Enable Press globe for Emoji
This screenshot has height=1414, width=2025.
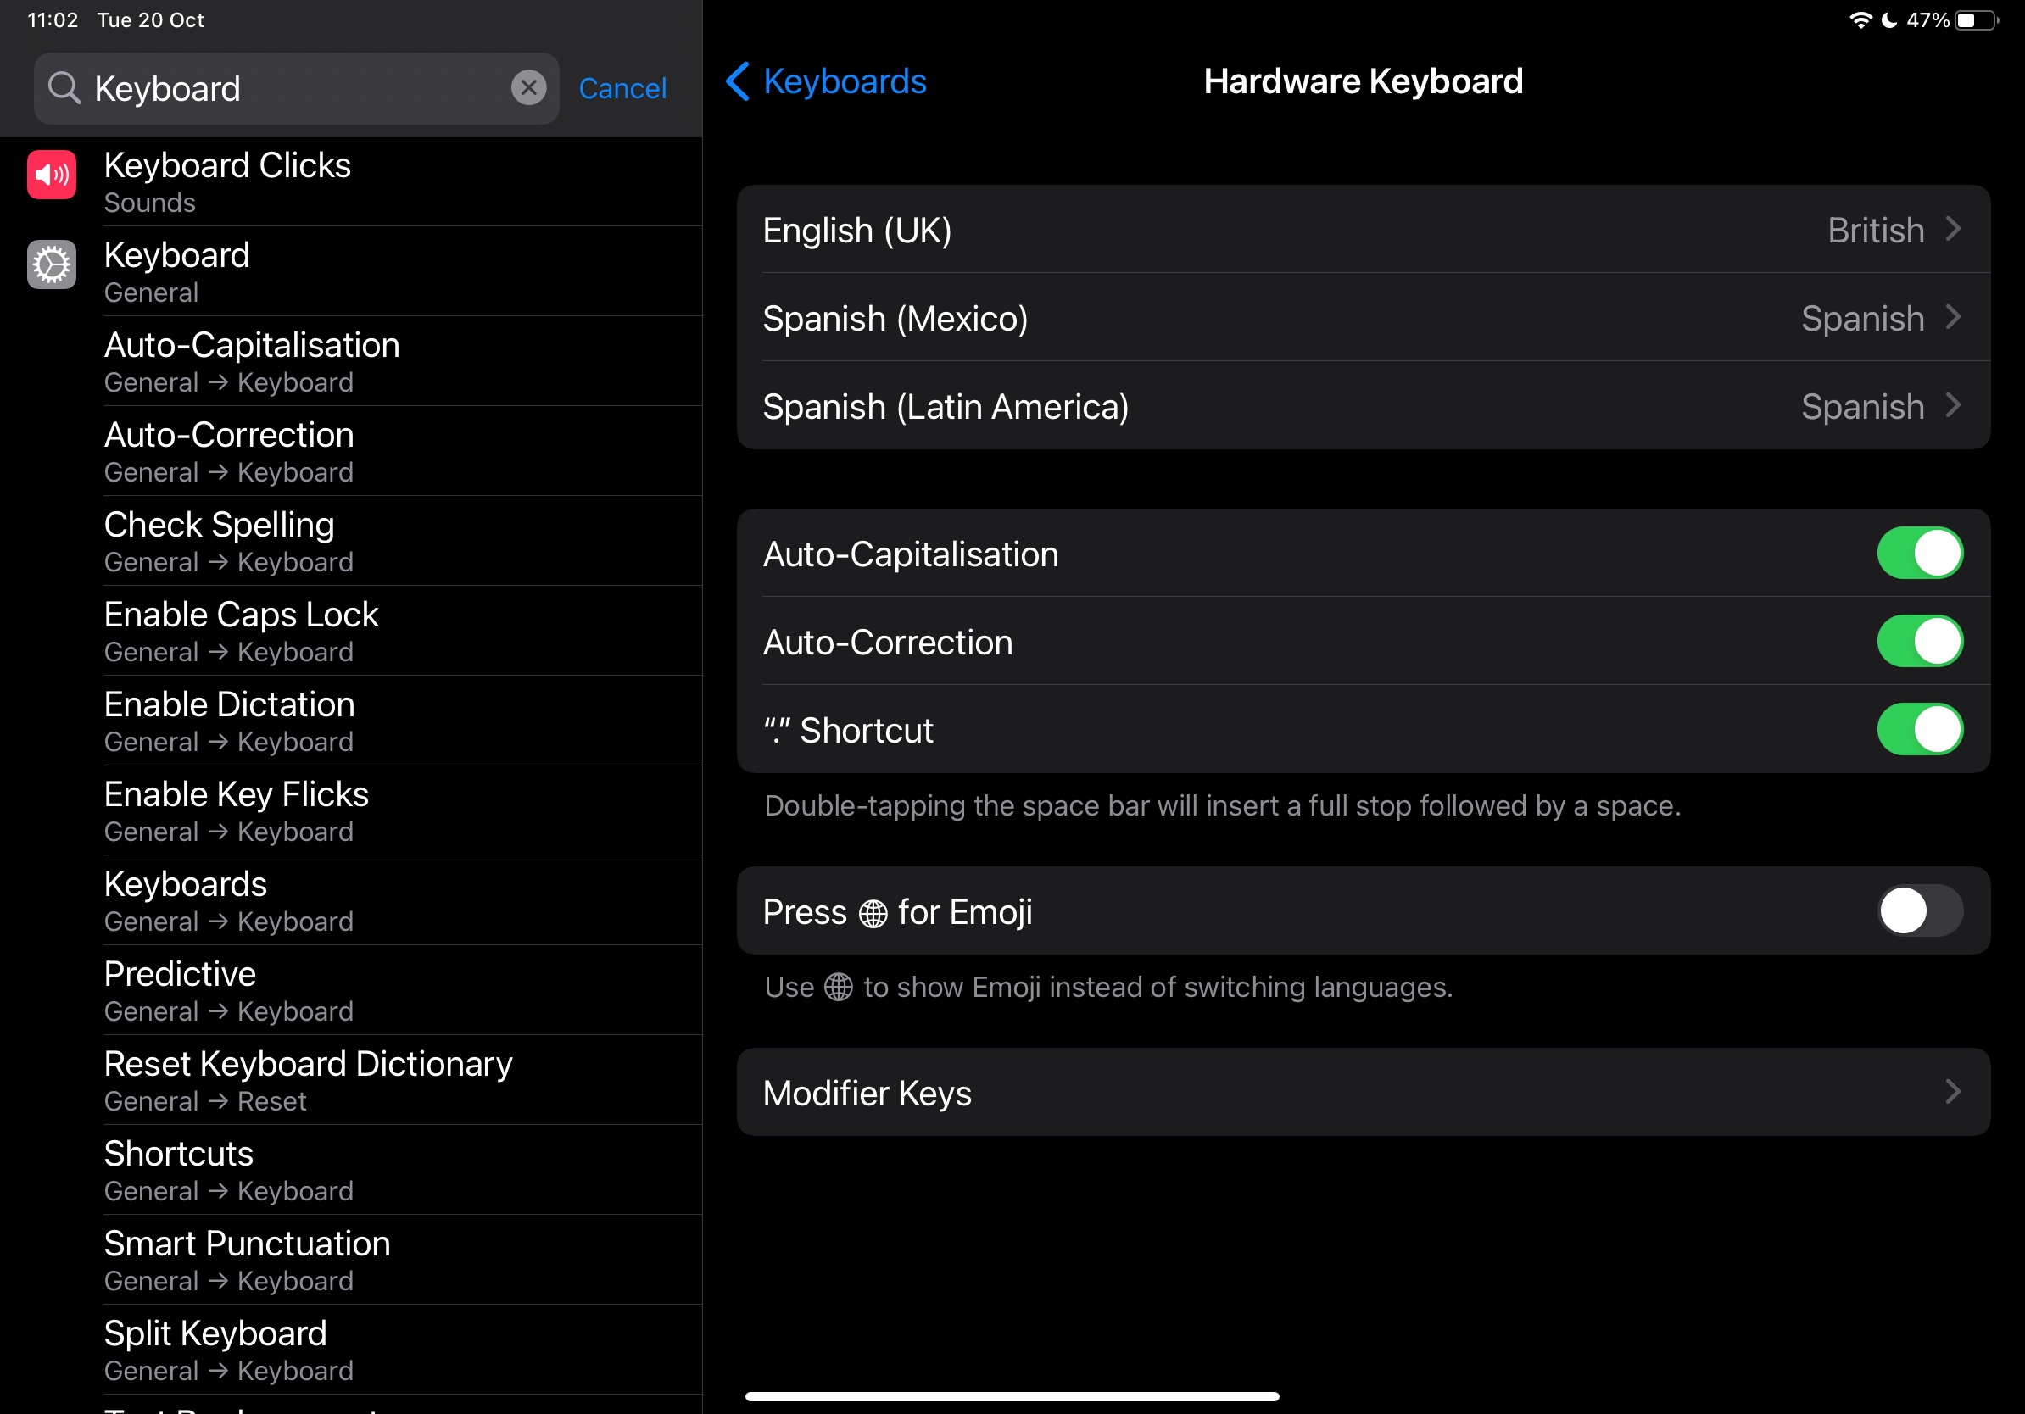pyautogui.click(x=1921, y=911)
